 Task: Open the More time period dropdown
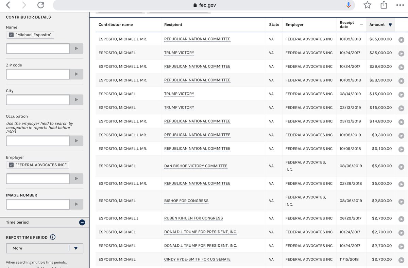[x=45, y=248]
